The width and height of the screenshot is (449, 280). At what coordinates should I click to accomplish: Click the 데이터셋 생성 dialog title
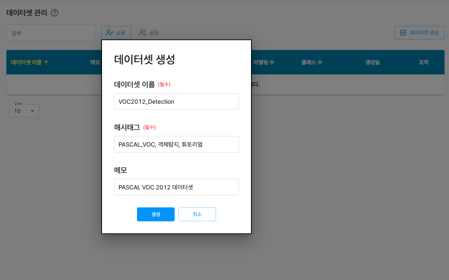click(x=145, y=59)
